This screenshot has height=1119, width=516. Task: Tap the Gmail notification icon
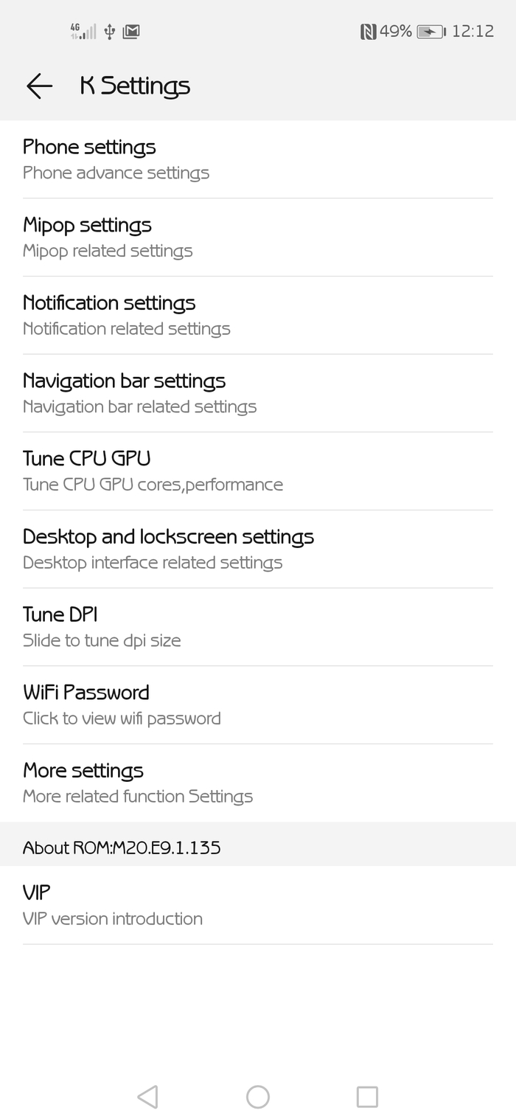131,32
